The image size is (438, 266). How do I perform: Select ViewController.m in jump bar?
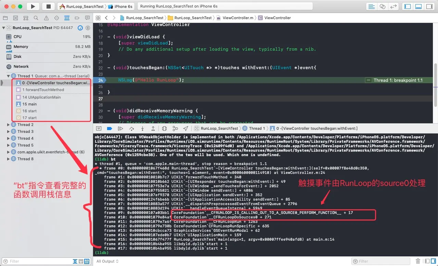[235, 18]
